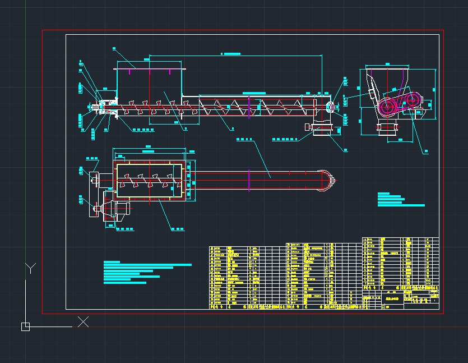Screen dimensions: 468x363
Task: Select the large magenta pulley in side view
Action: point(387,106)
